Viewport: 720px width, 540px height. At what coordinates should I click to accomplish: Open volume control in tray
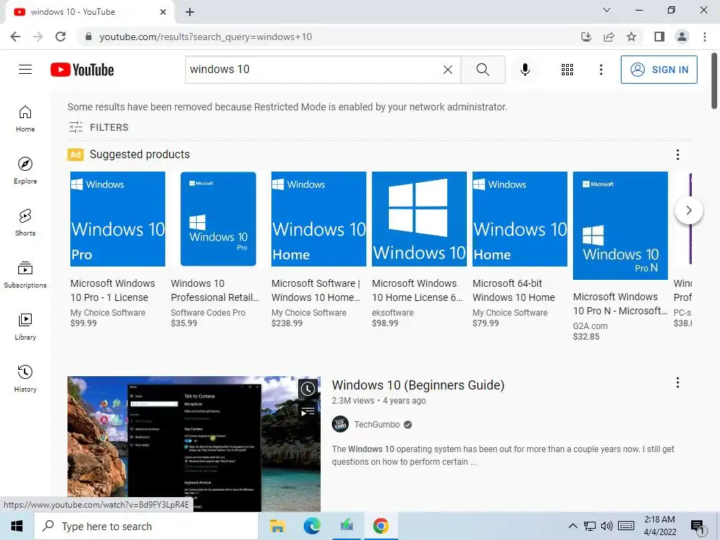[x=606, y=526]
